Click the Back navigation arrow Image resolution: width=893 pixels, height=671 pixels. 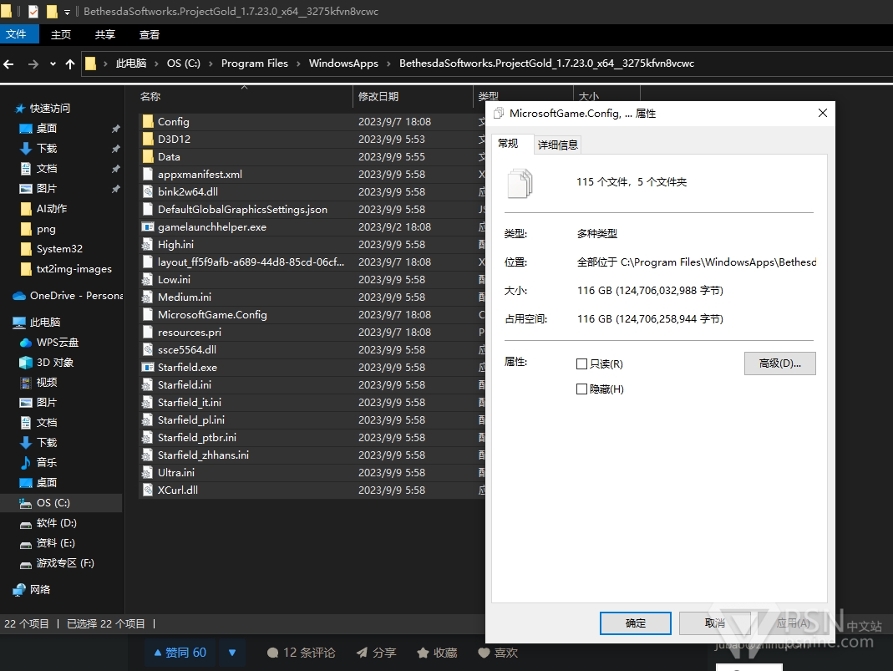click(8, 64)
